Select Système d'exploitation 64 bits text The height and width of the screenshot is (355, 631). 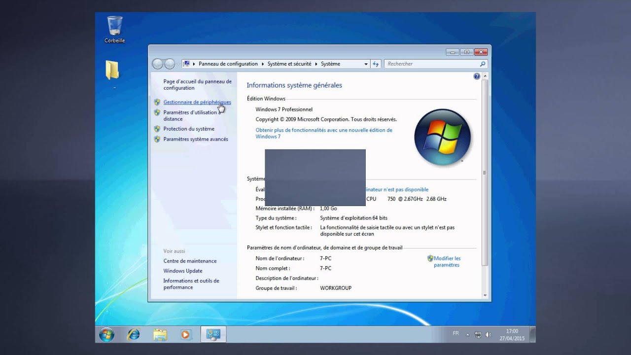[x=353, y=218]
